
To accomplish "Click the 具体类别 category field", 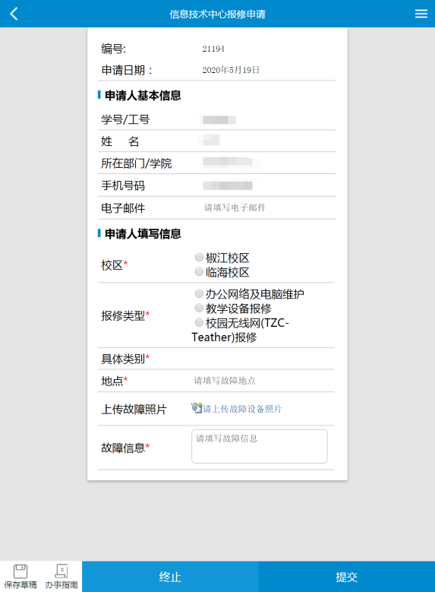I will [263, 359].
